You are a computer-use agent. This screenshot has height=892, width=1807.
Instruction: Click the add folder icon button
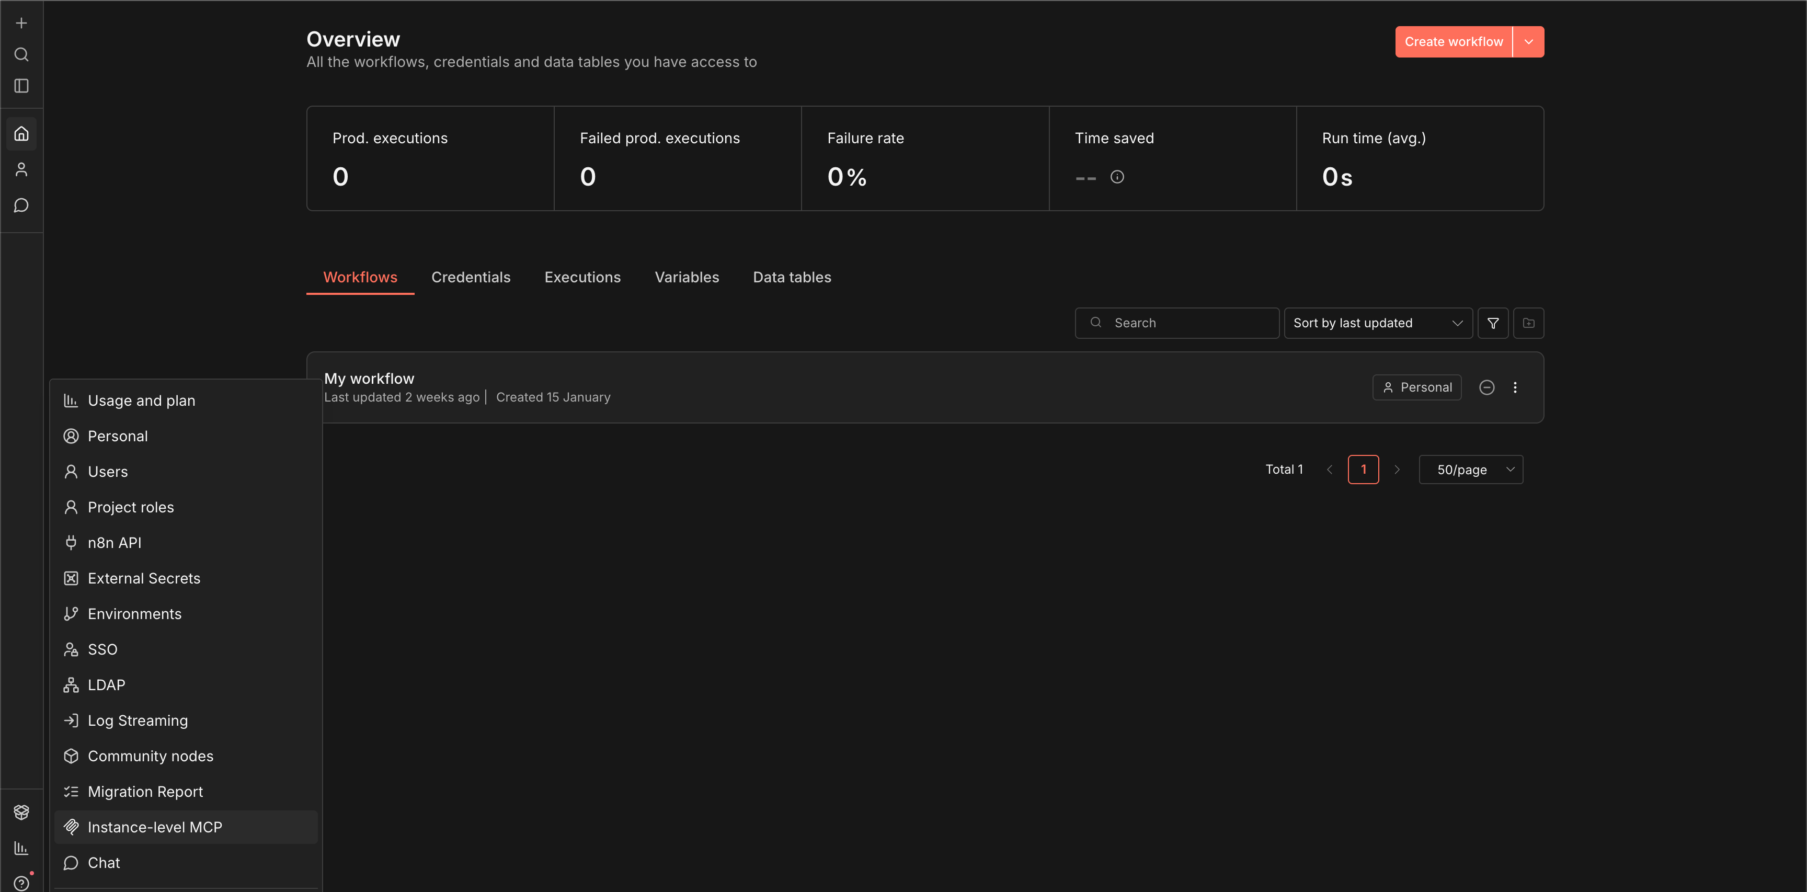[x=1528, y=323]
